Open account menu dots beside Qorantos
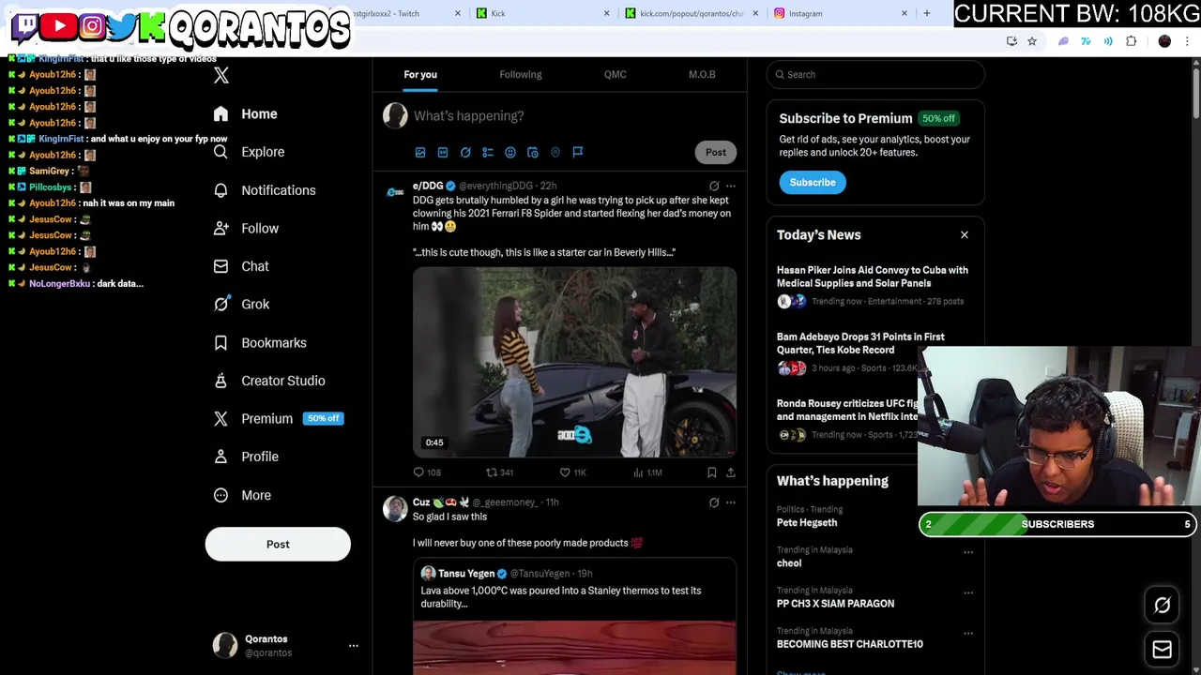 (x=354, y=645)
